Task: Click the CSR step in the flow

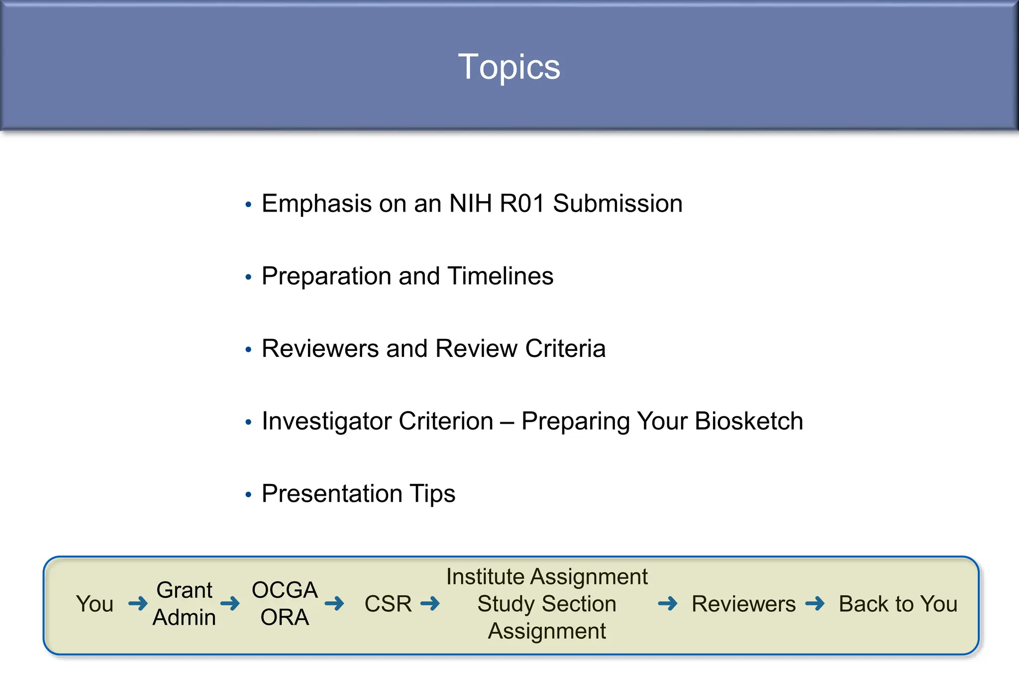Action: pos(388,604)
